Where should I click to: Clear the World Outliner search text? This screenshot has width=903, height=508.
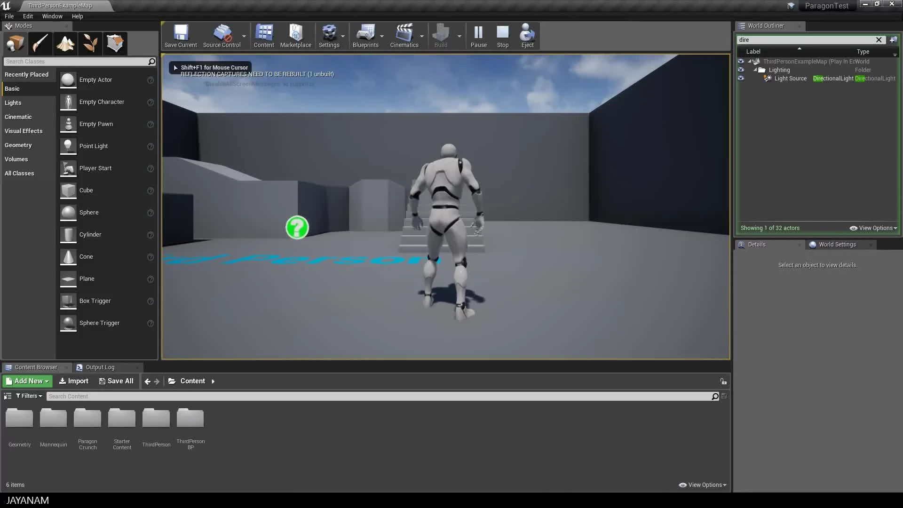879,40
